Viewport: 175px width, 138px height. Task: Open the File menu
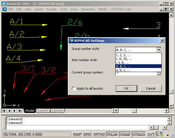click(x=11, y=9)
